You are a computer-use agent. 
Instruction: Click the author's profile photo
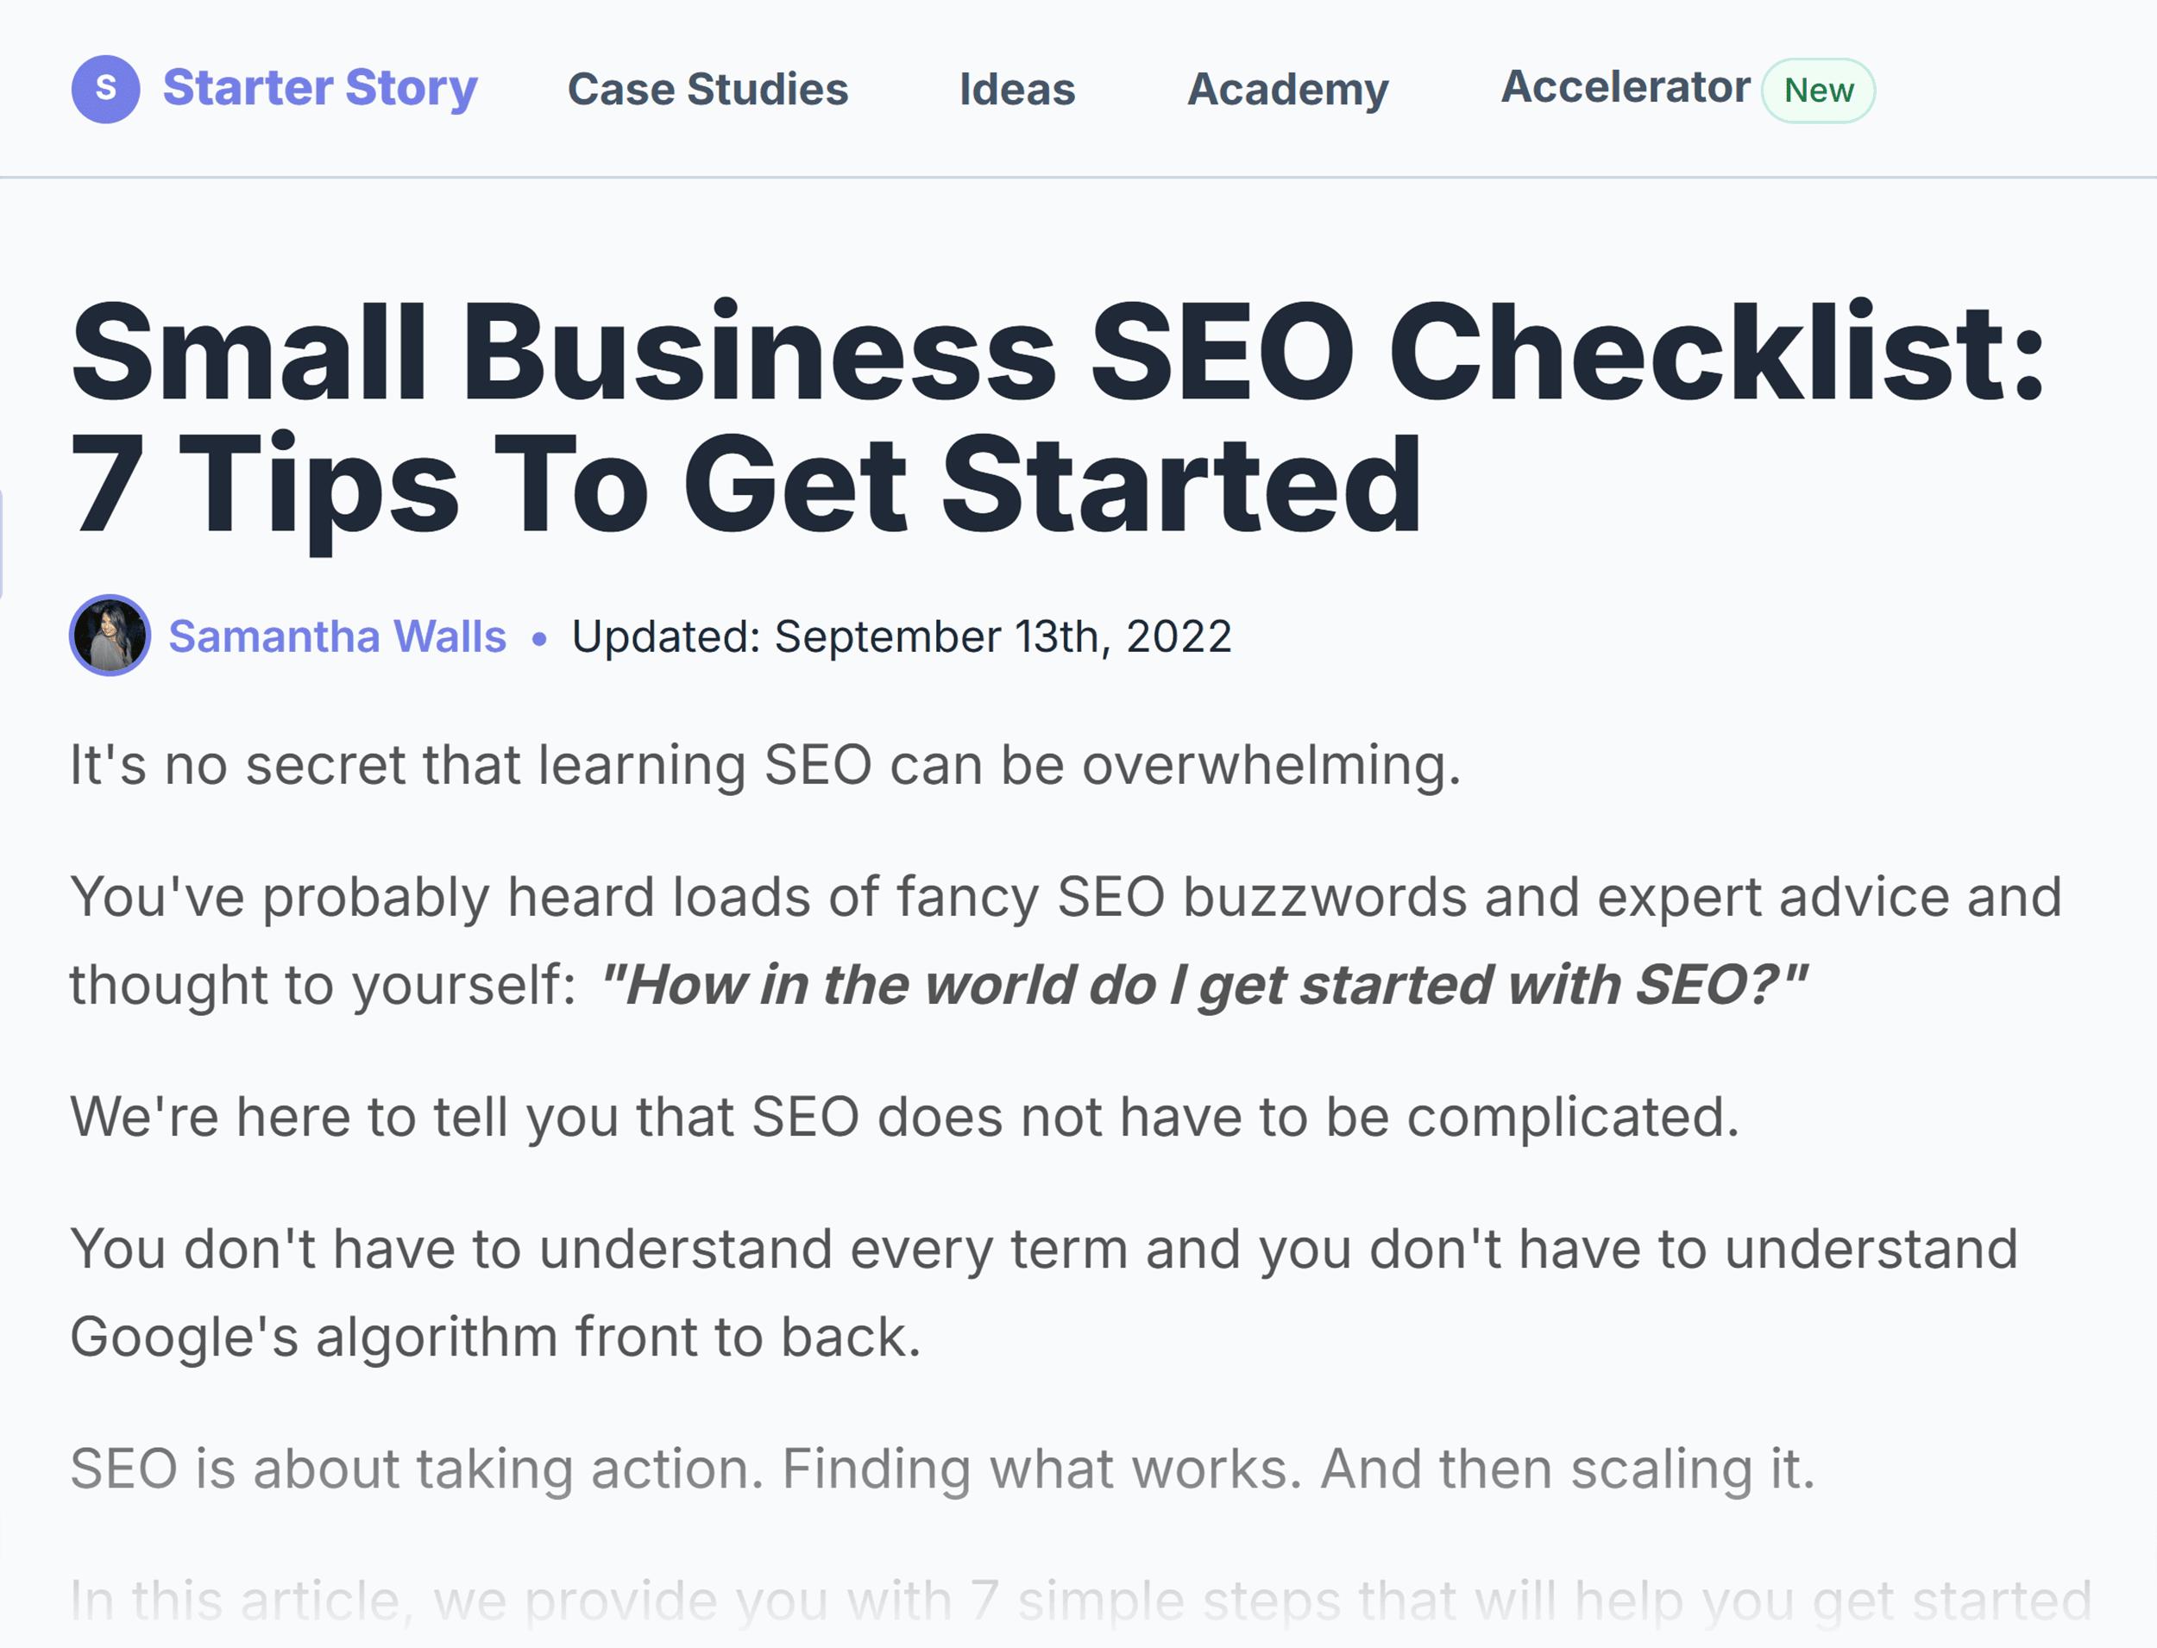pos(110,636)
